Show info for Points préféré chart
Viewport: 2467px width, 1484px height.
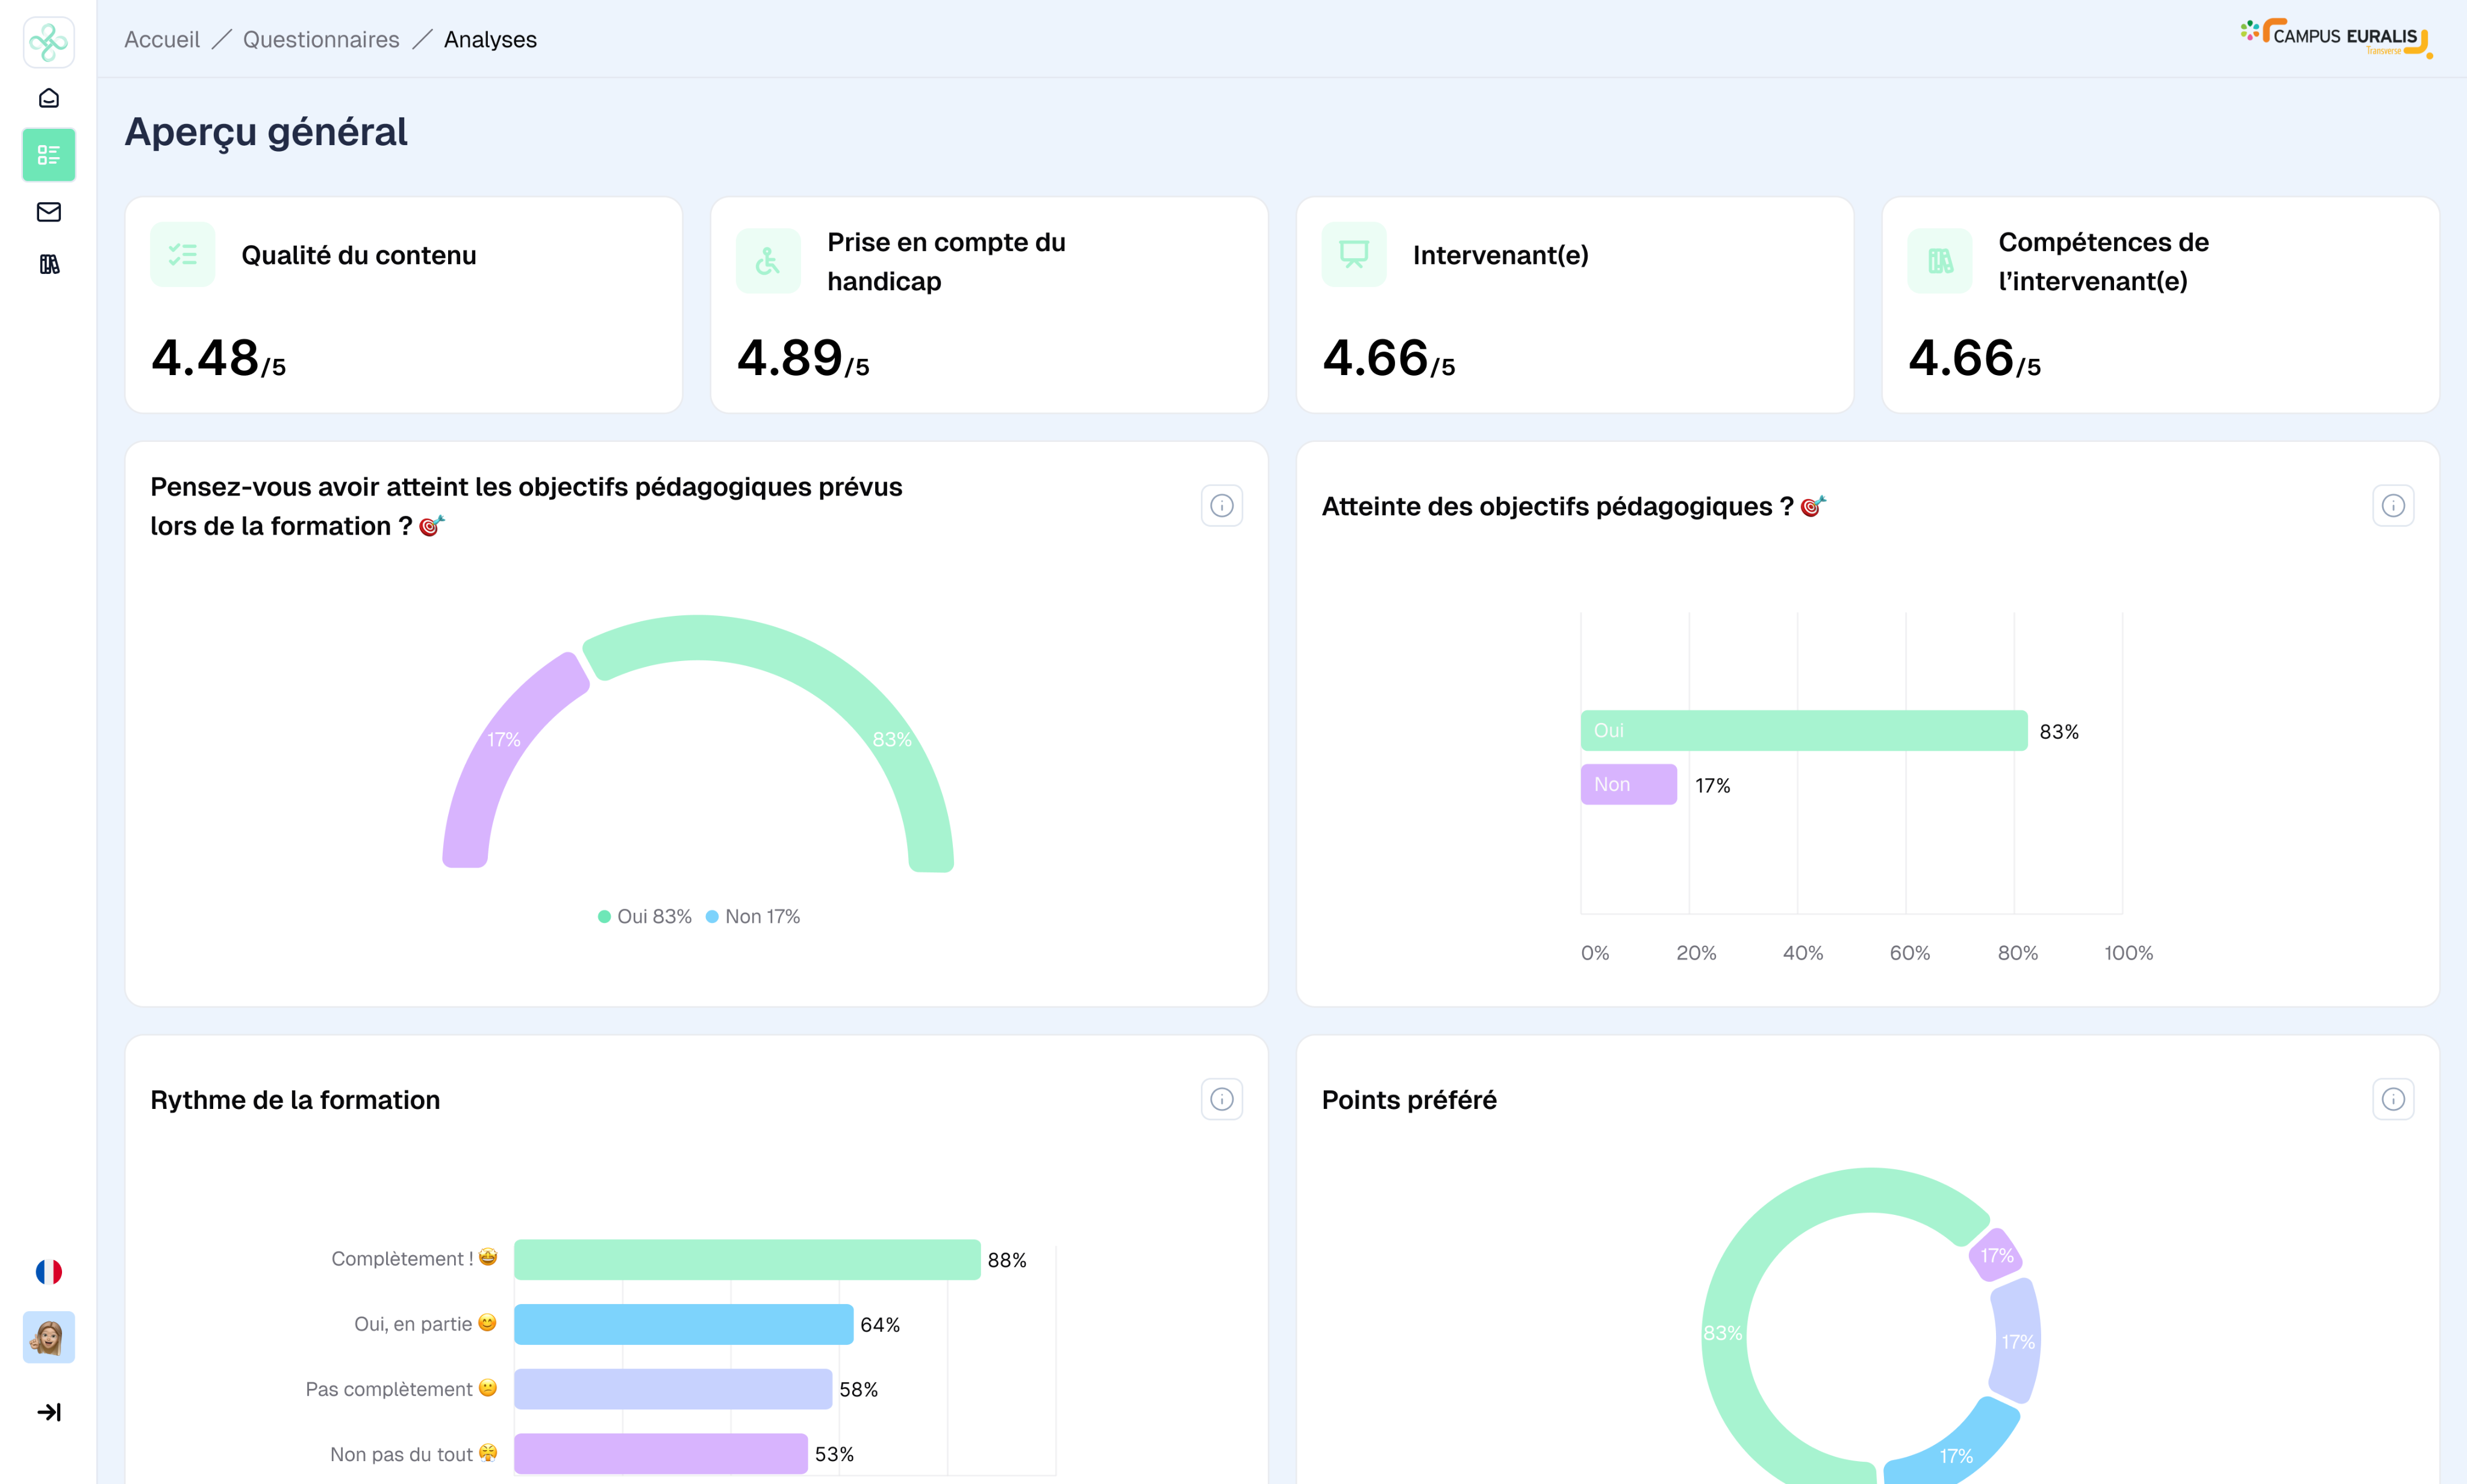2393,1099
